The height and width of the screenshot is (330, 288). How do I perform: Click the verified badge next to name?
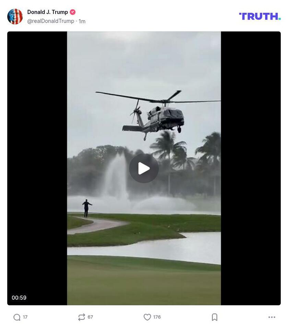pos(73,12)
